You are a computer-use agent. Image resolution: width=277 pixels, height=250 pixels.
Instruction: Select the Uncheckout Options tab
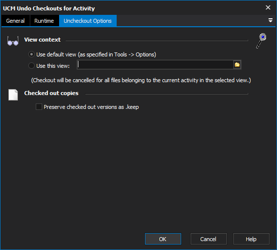pyautogui.click(x=88, y=21)
